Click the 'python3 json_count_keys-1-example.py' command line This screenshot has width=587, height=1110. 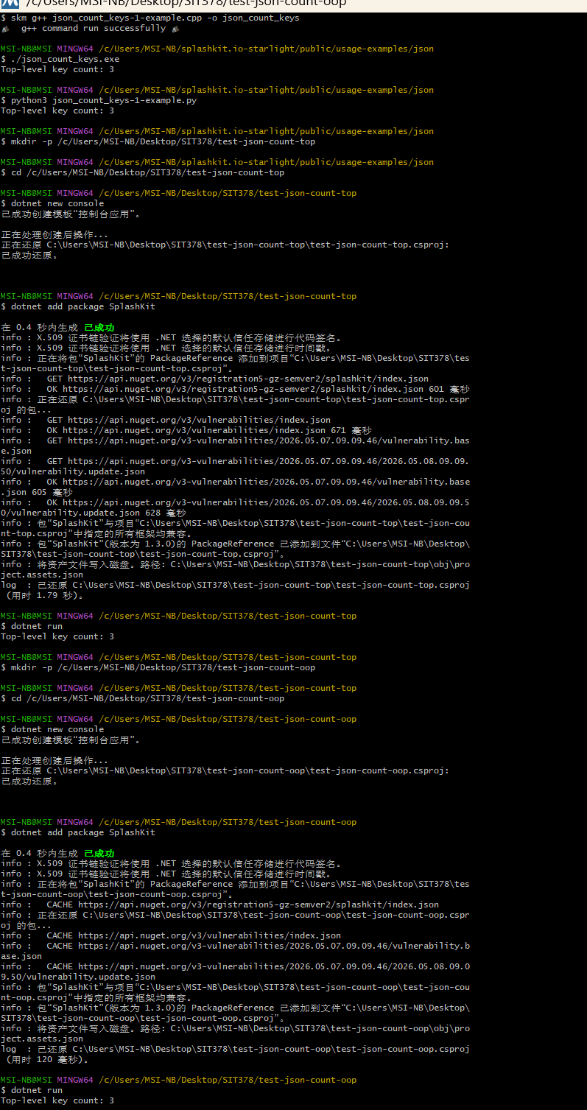coord(99,100)
